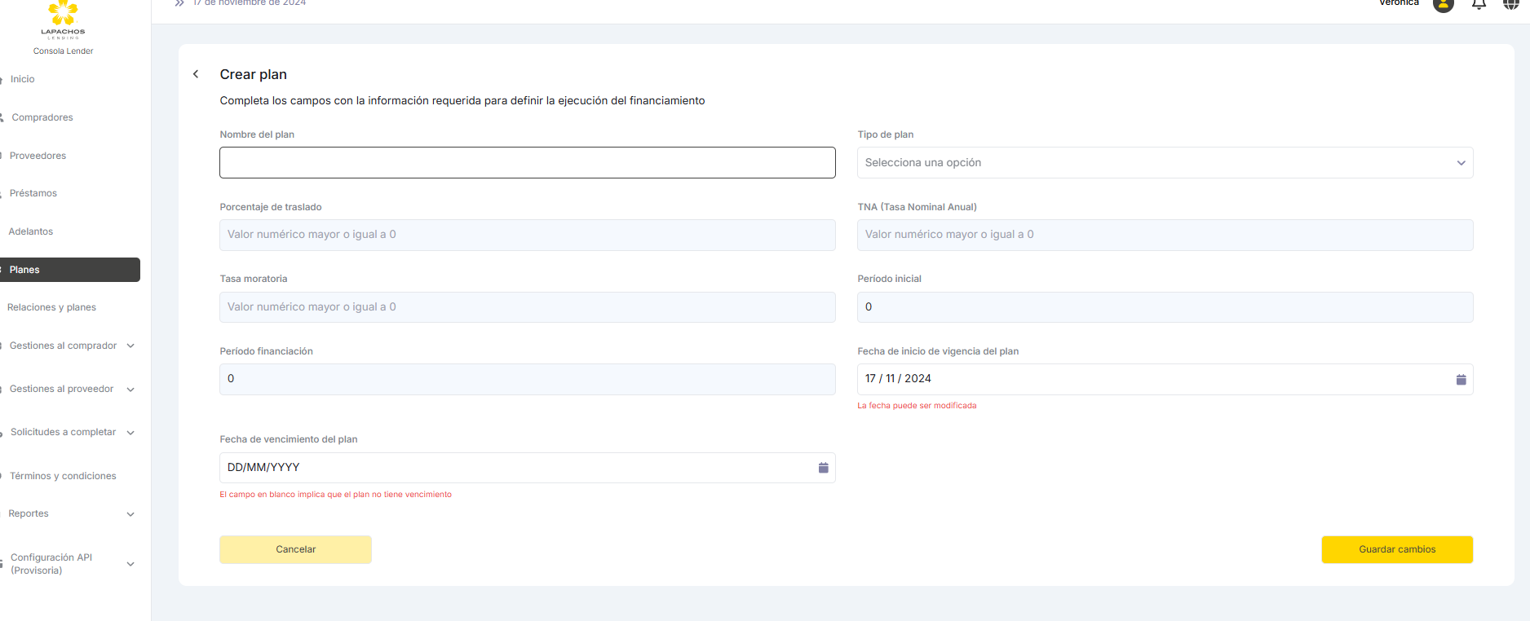Click the globe language icon
Image resolution: width=1530 pixels, height=621 pixels.
pyautogui.click(x=1510, y=4)
